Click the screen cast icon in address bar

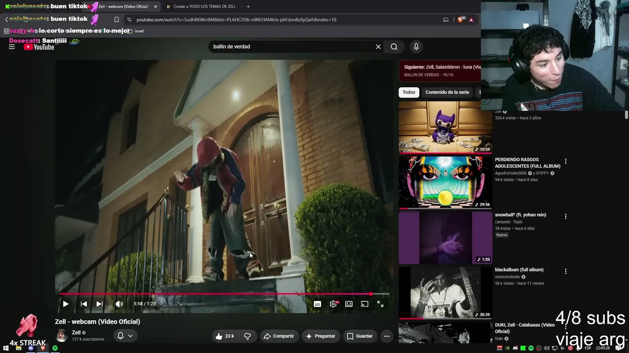click(446, 20)
